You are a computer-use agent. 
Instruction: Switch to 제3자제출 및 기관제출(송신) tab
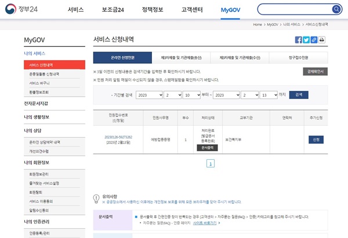[x=181, y=57]
